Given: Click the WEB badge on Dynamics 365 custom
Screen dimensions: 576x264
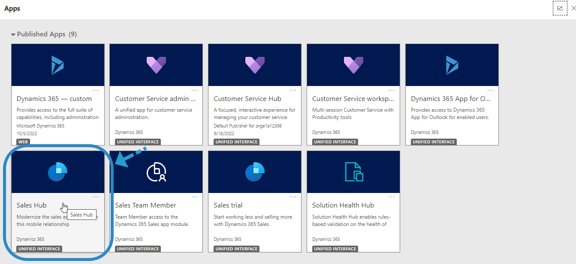Looking at the screenshot, I should 23,142.
